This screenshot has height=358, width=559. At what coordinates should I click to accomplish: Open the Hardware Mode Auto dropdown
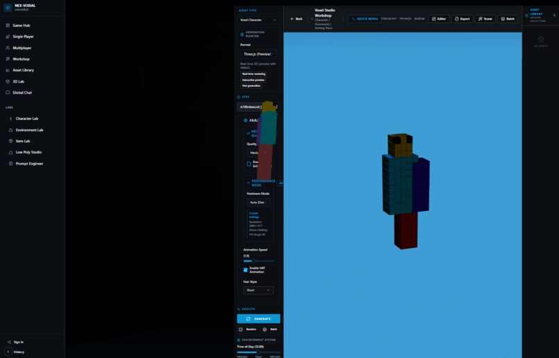click(x=259, y=202)
